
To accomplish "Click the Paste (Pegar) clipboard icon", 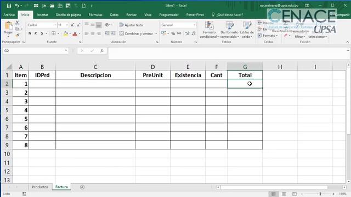I will pos(9,26).
